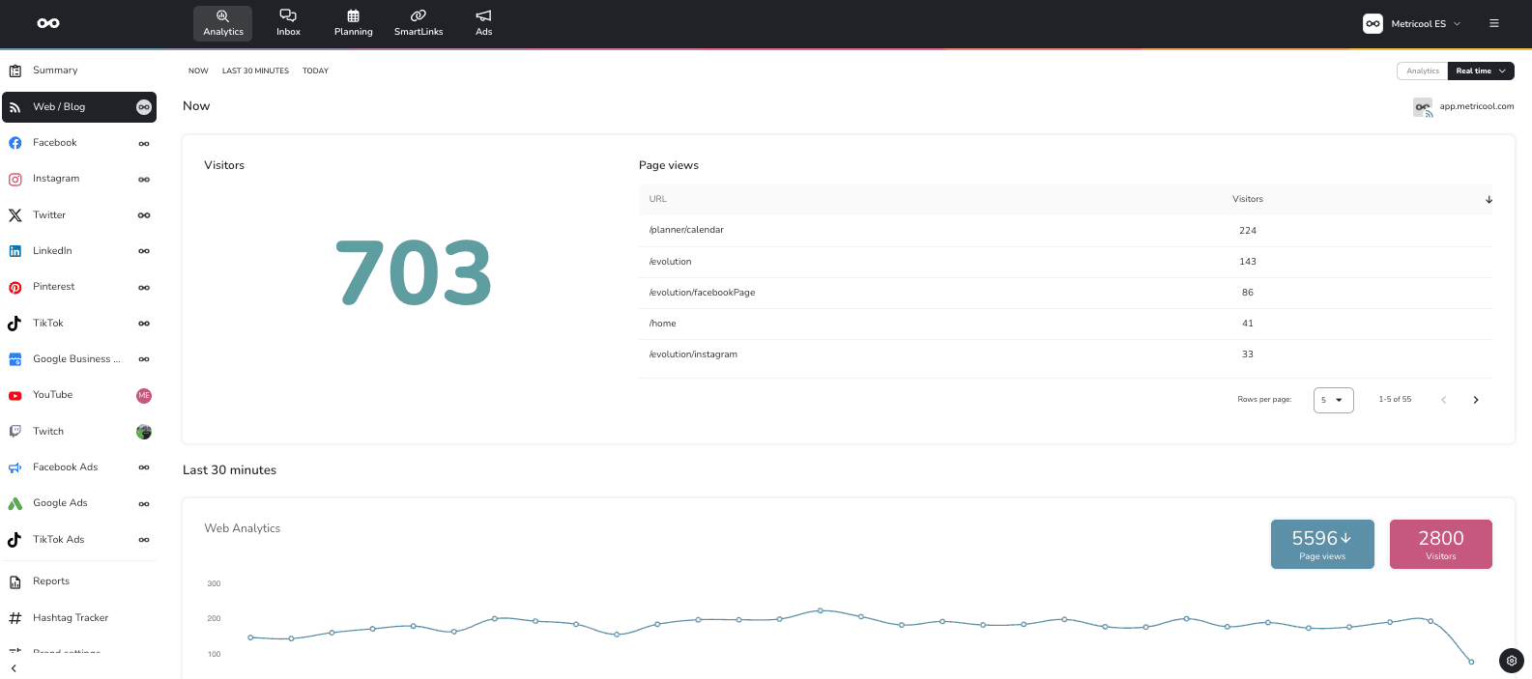Screen dimensions: 1532x679
Task: Toggle the Page views series card
Action: 1321,544
